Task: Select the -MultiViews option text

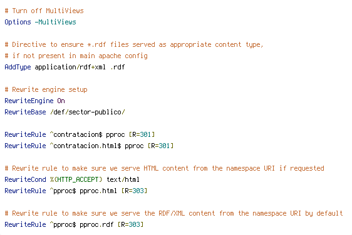Action: click(56, 22)
